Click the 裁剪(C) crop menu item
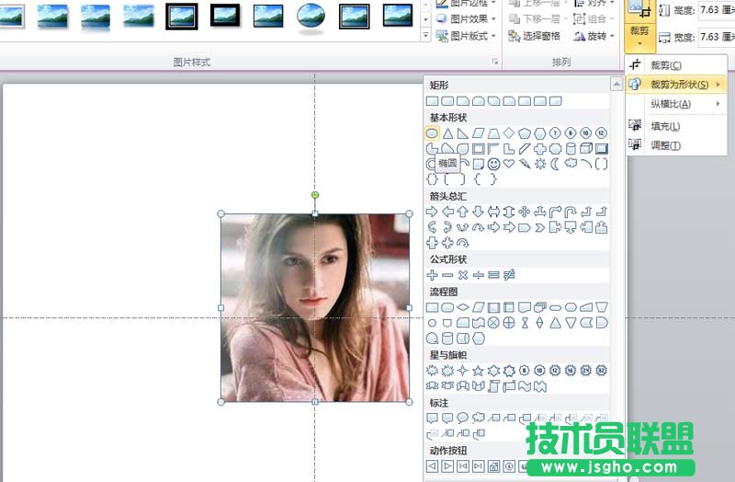 (665, 65)
